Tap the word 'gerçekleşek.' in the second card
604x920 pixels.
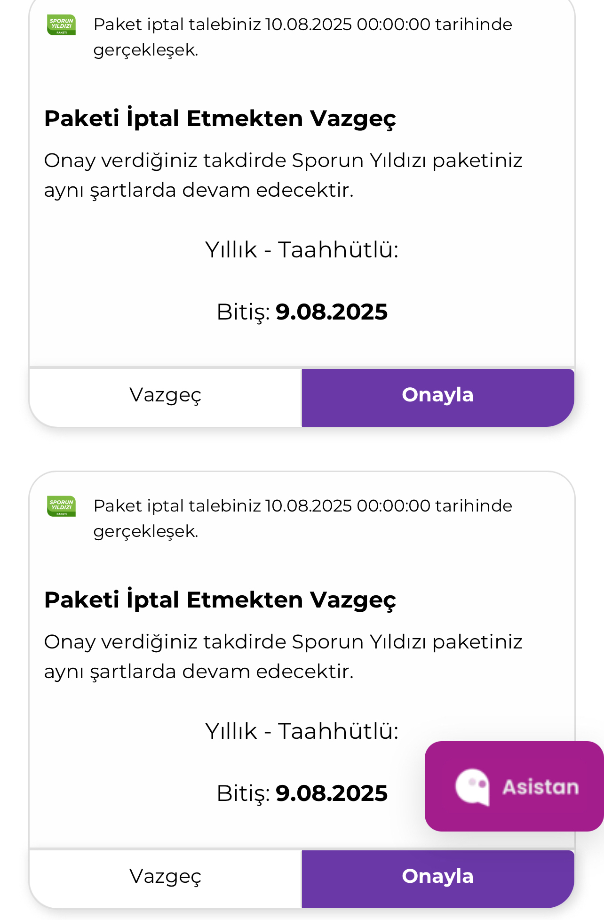[146, 531]
